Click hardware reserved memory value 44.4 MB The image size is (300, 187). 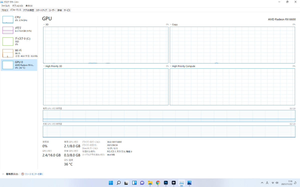coord(111,155)
